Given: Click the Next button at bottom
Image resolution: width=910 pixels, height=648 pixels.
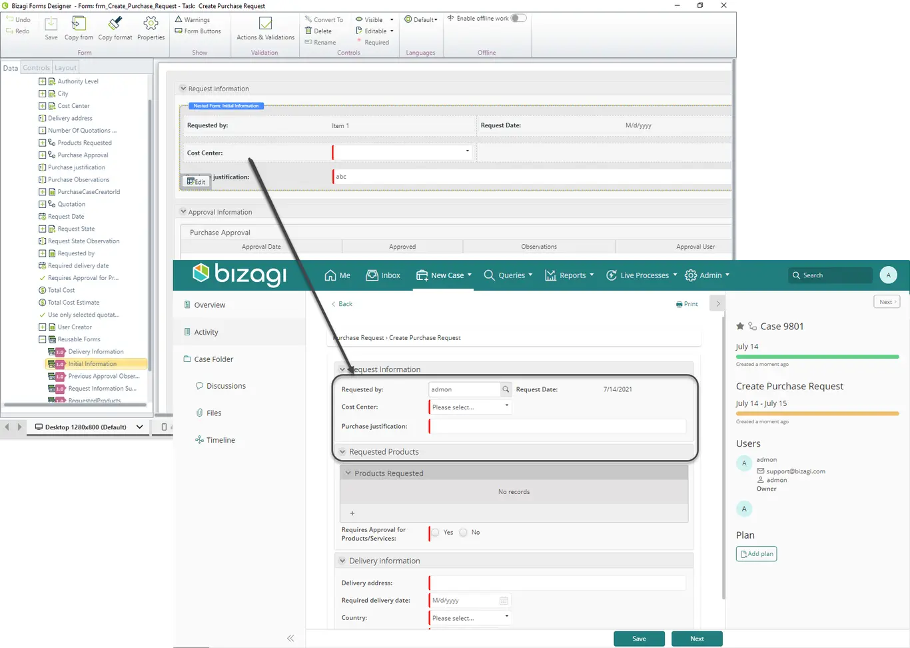Looking at the screenshot, I should point(697,639).
